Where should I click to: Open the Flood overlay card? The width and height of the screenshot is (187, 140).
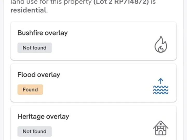tap(94, 83)
